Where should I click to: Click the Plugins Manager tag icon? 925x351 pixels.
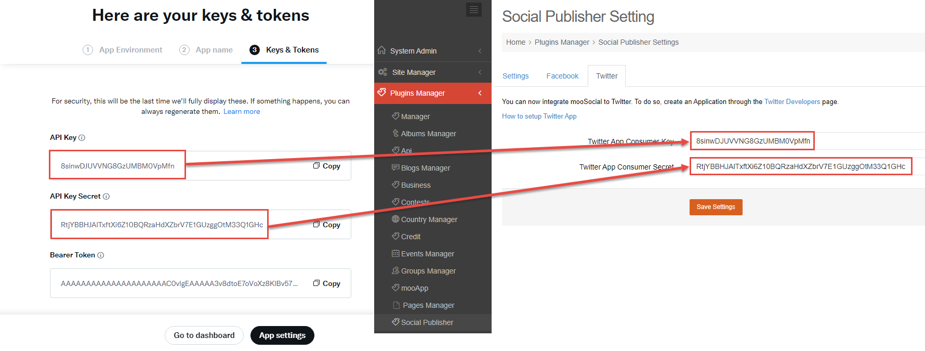[382, 93]
